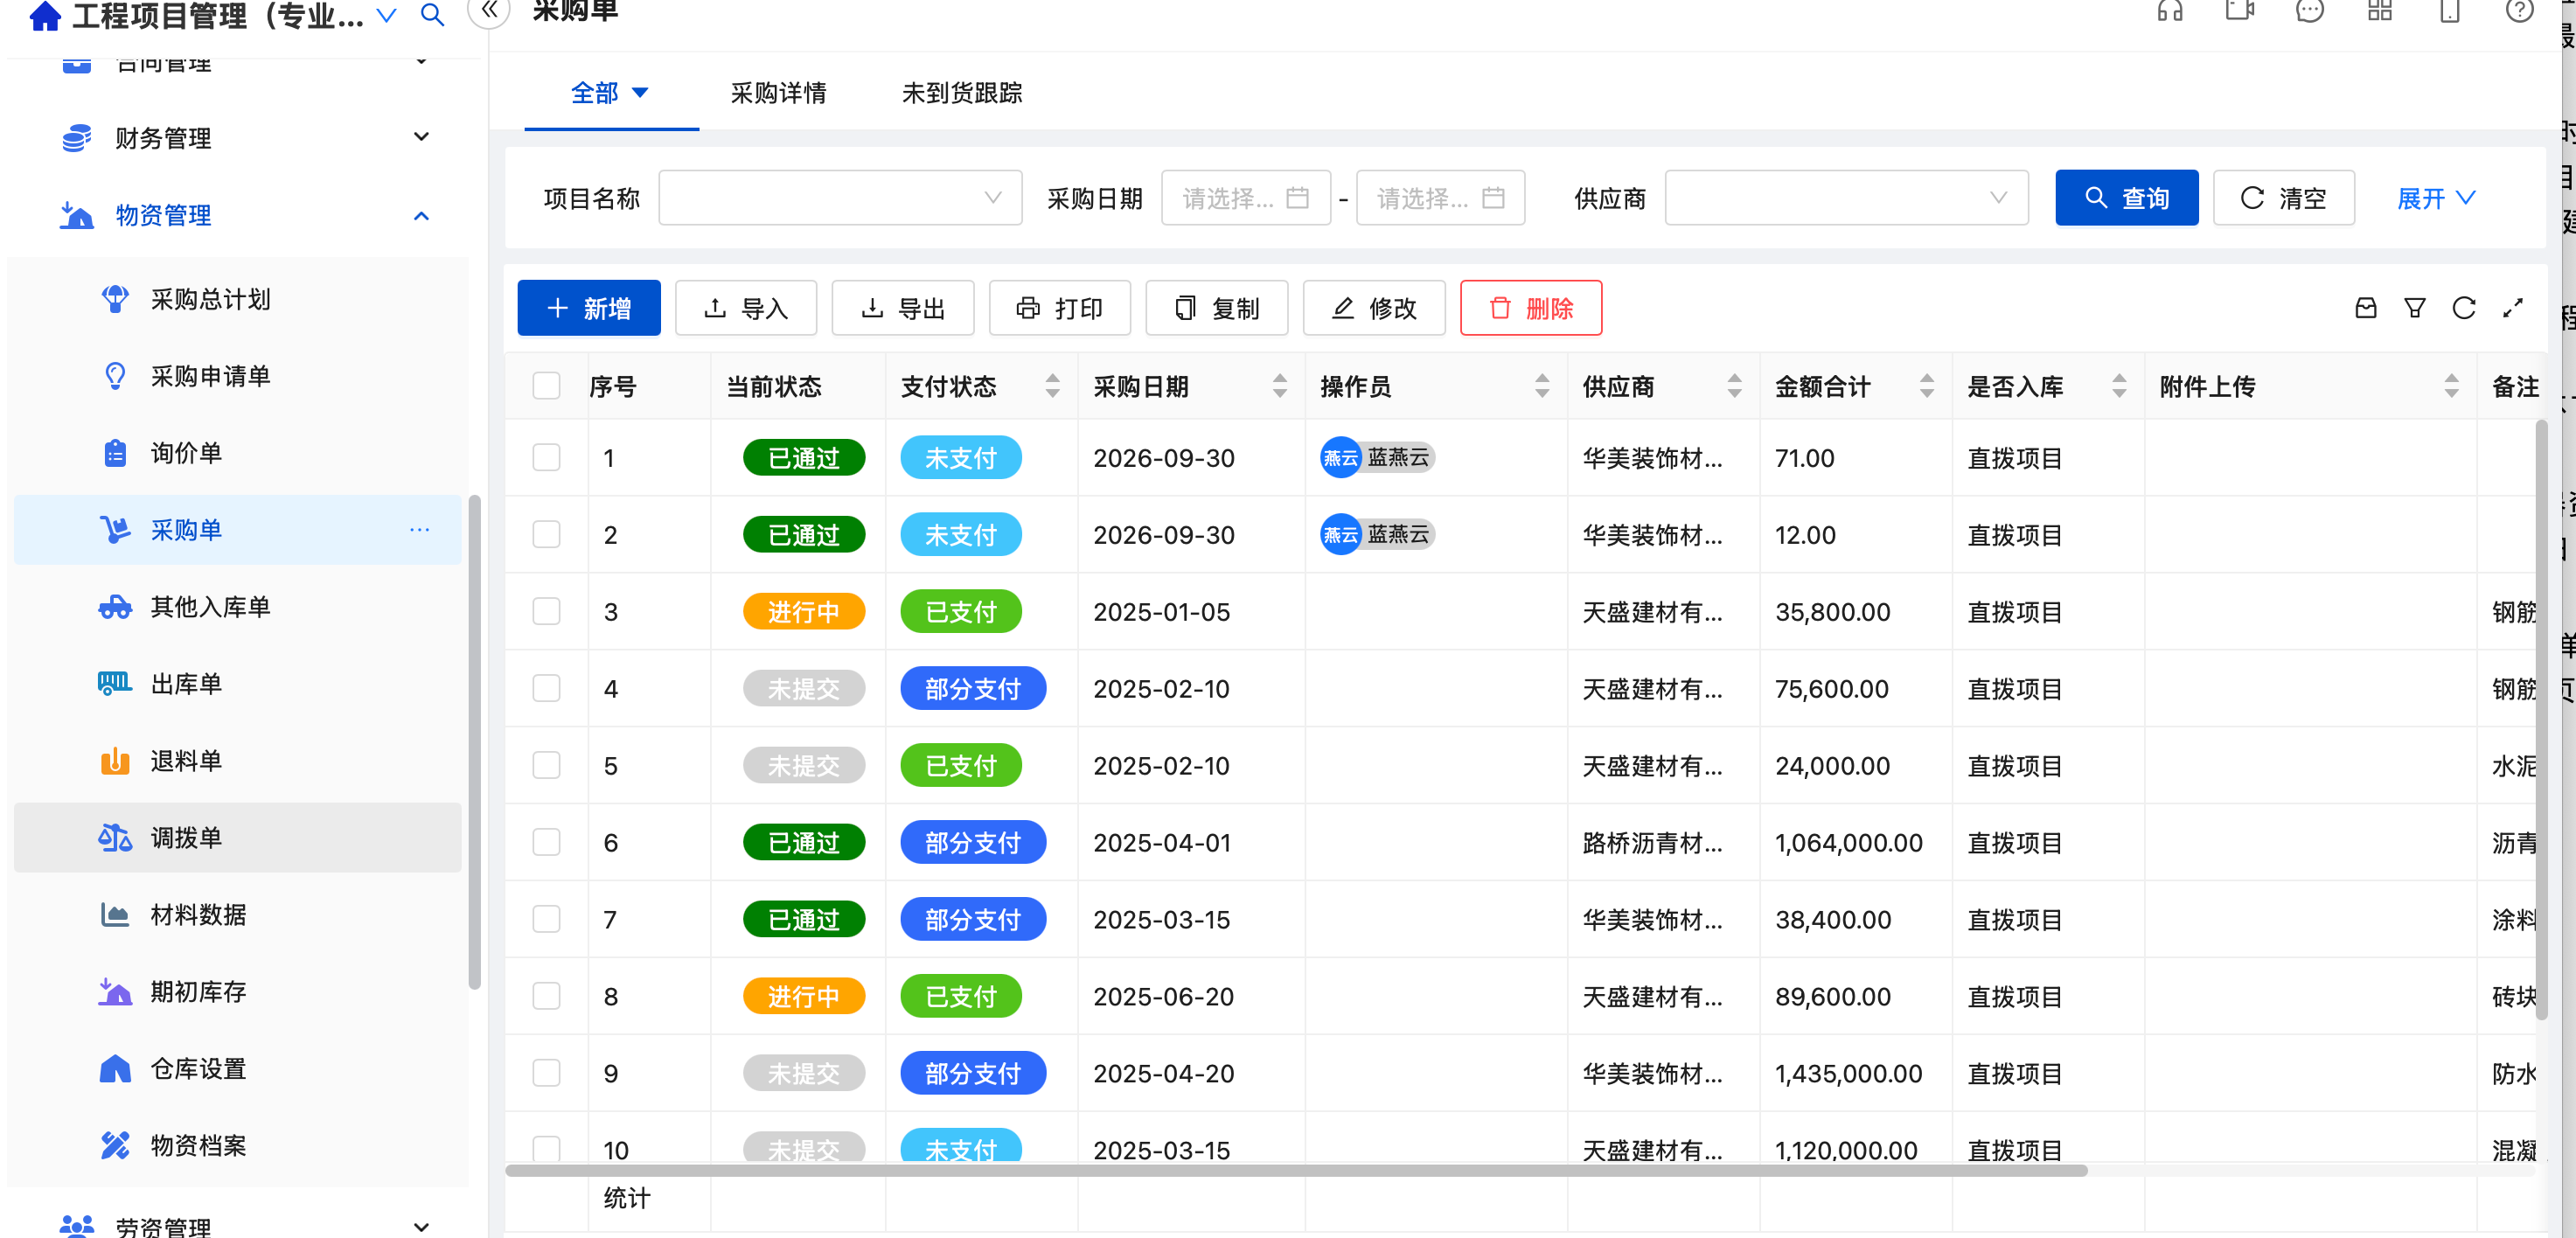Check the row 1 checkbox

coord(547,458)
